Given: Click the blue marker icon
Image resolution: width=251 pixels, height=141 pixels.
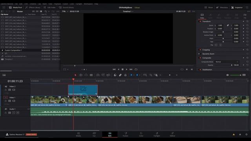Looking at the screenshot, I should coord(137,75).
